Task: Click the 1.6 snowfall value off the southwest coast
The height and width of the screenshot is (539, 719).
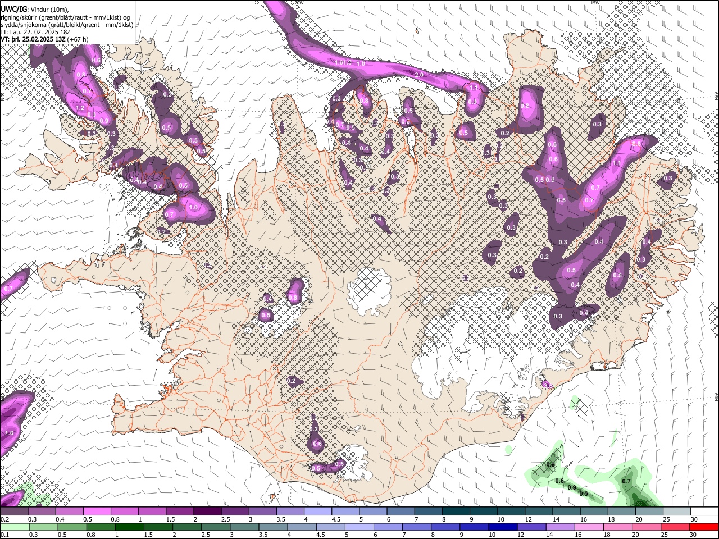Action: pos(9,433)
